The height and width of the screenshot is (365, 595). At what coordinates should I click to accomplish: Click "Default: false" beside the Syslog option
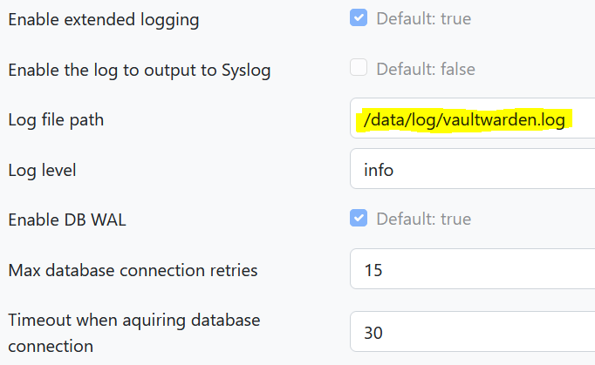[426, 69]
